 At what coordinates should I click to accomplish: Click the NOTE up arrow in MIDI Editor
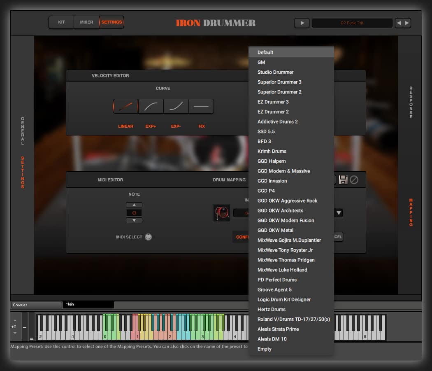point(134,205)
